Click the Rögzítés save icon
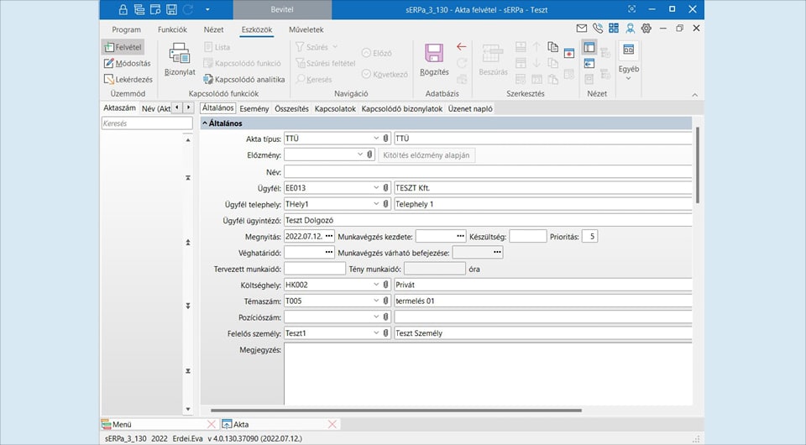The width and height of the screenshot is (806, 445). (x=434, y=55)
